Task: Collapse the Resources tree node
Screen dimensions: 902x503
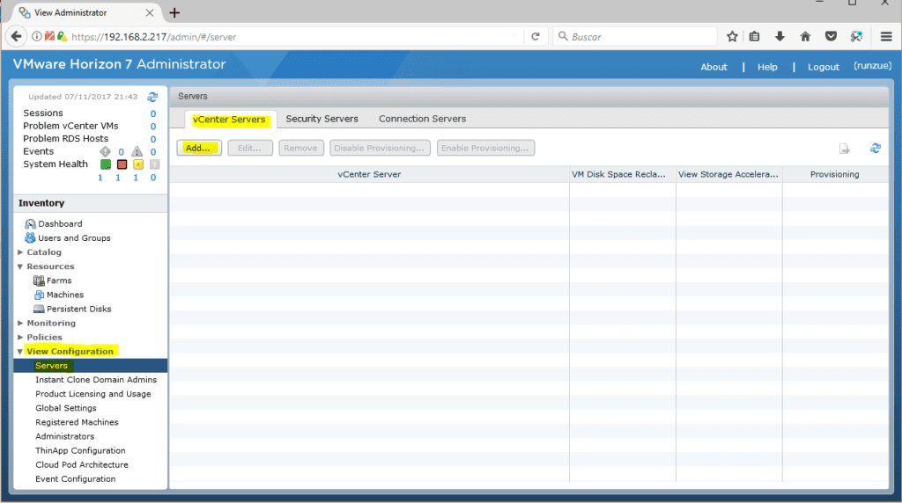Action: pos(21,266)
